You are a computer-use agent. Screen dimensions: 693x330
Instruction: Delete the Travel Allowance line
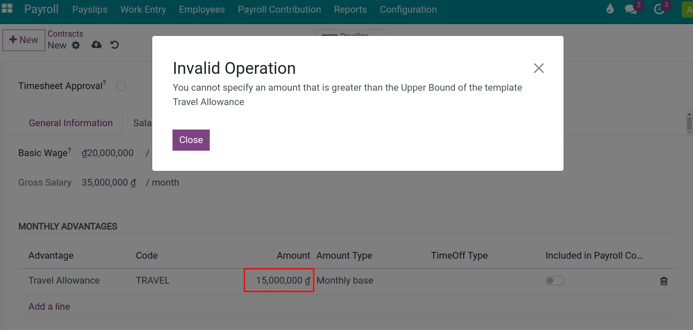[664, 281]
